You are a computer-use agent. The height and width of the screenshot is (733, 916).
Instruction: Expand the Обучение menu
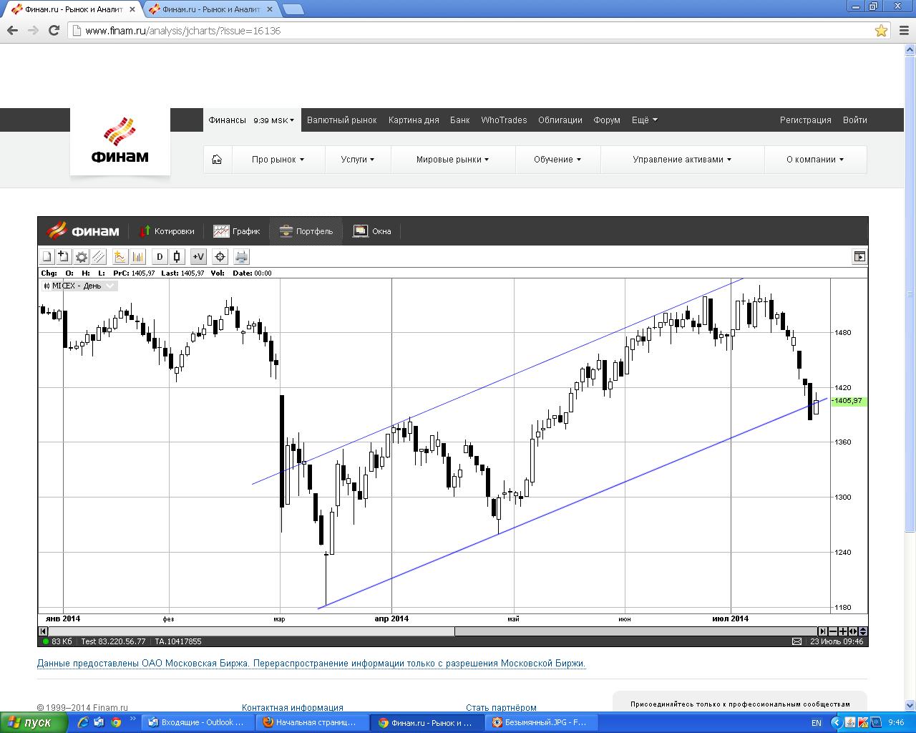coord(557,160)
